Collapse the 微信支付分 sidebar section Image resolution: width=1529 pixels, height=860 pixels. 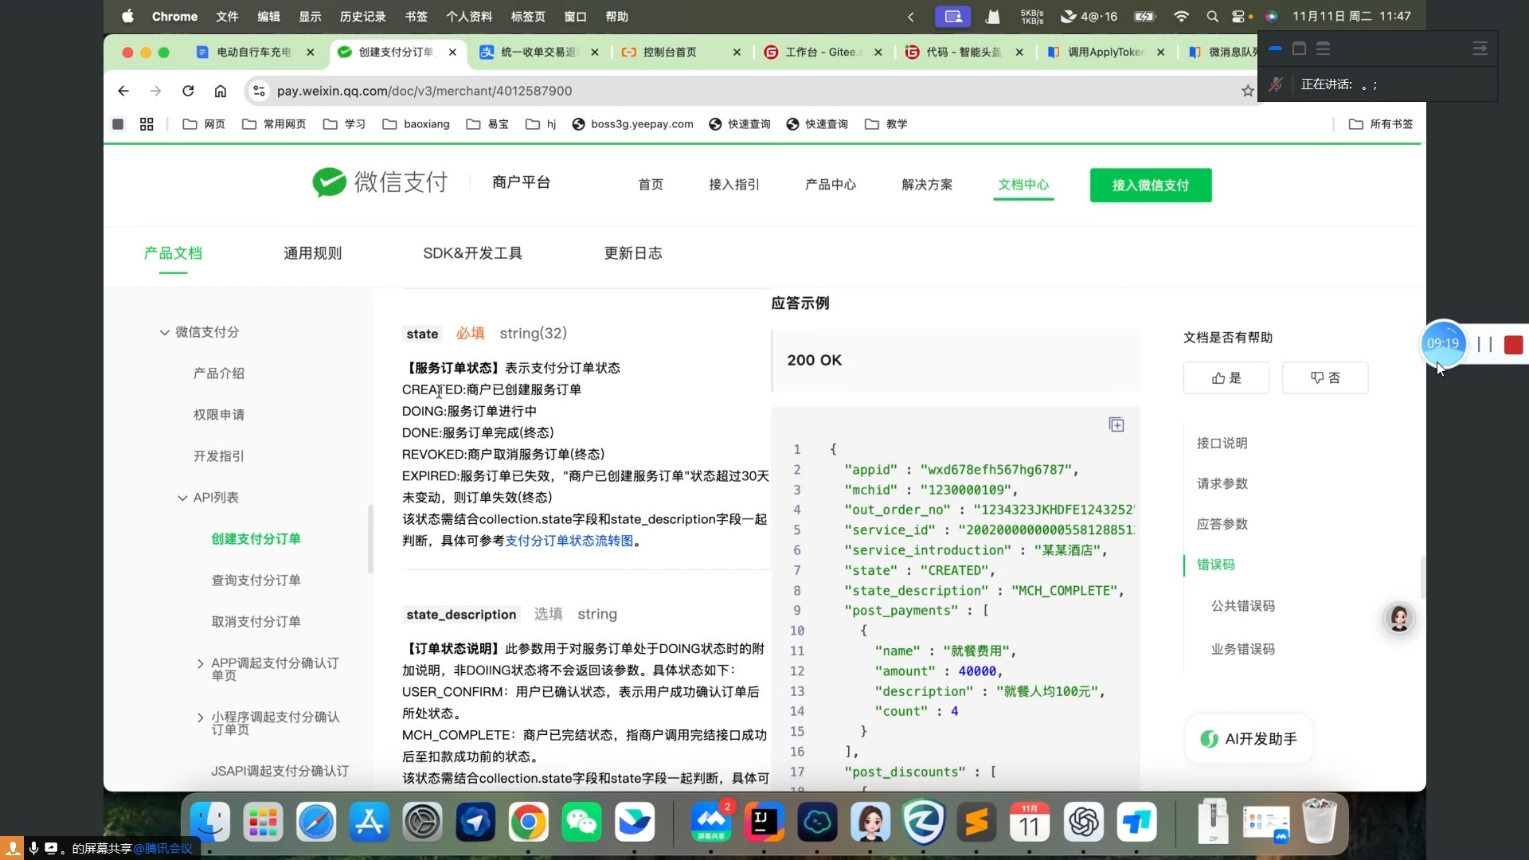[164, 332]
